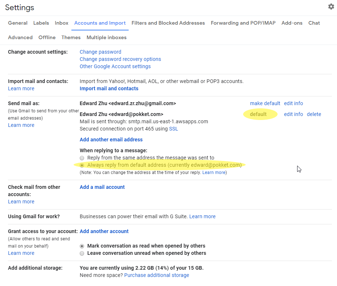Switch to the Add-ons tab

(292, 23)
